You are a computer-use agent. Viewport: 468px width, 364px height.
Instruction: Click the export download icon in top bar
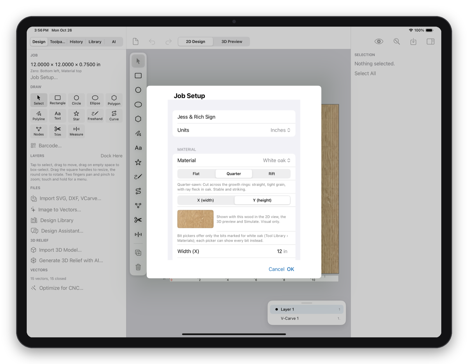tap(413, 42)
